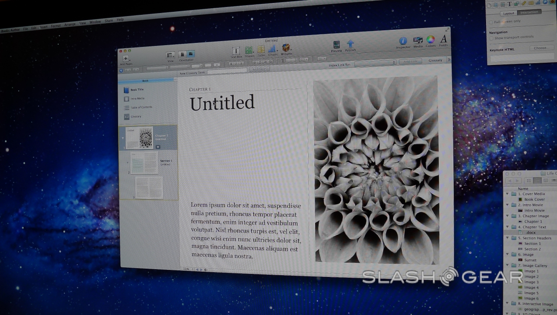This screenshot has width=557, height=315.
Task: Open the Media browser
Action: tap(418, 41)
